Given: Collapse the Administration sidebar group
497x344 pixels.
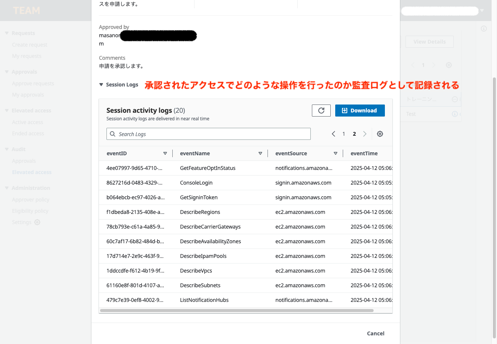Looking at the screenshot, I should click(7, 188).
